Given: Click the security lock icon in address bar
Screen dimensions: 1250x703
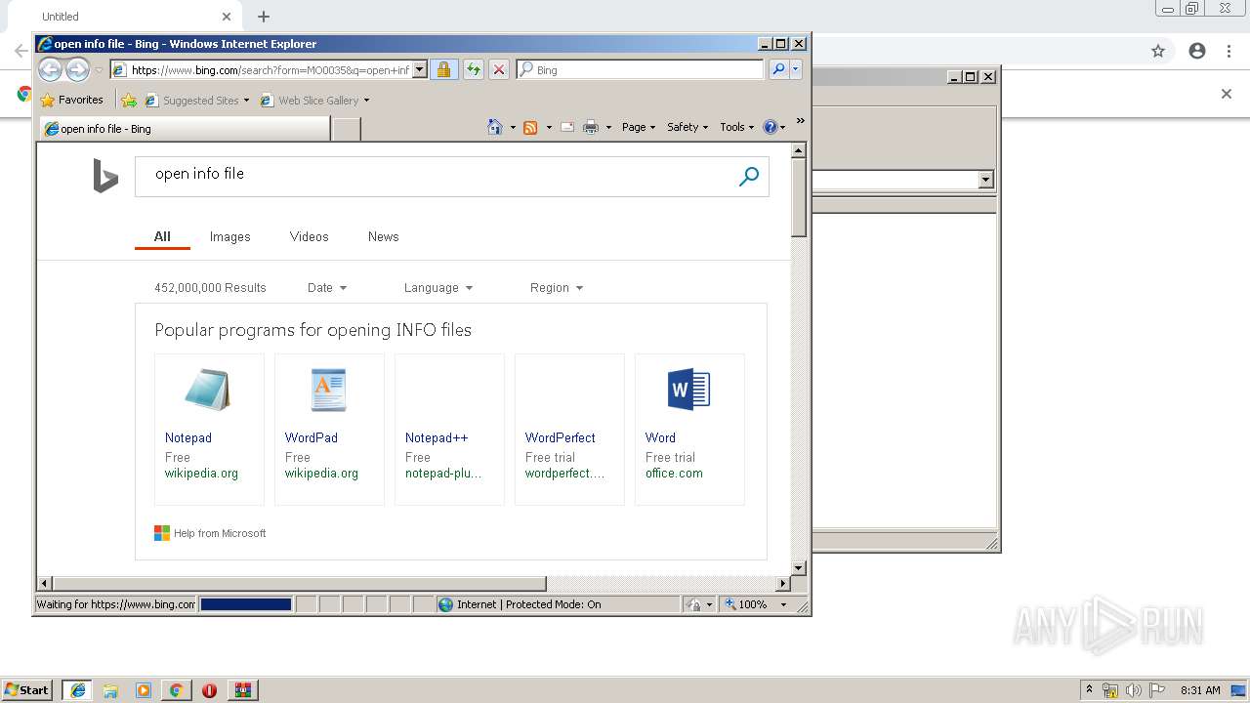Looking at the screenshot, I should point(443,69).
